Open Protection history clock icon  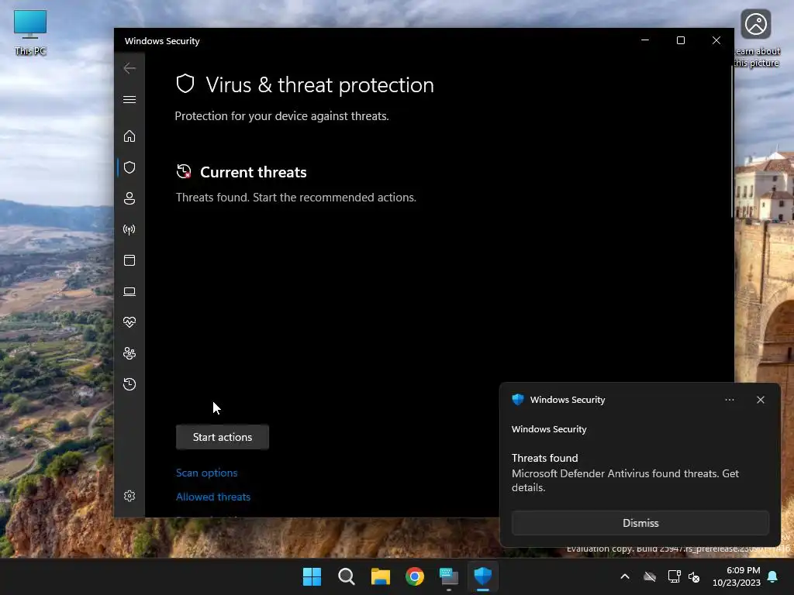tap(129, 384)
